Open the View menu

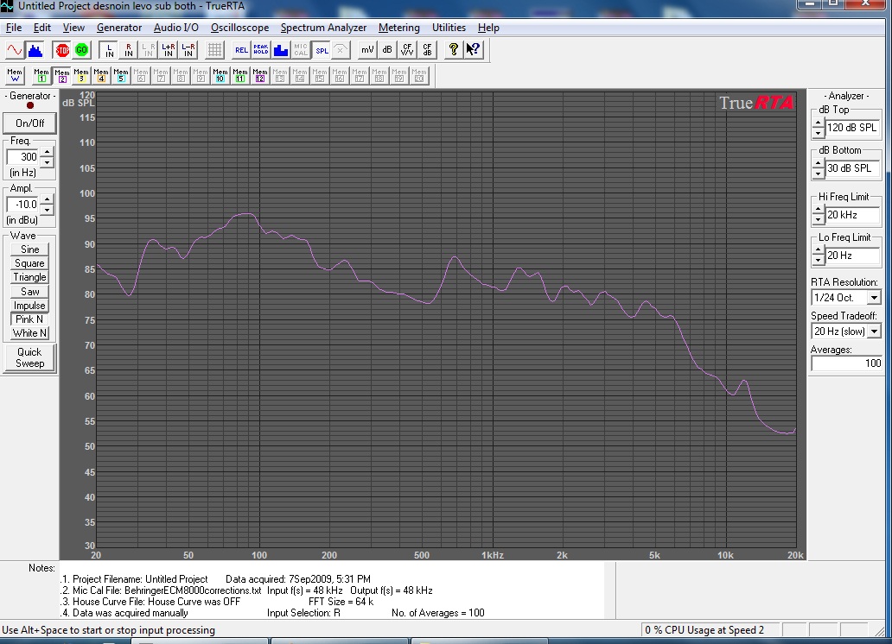tap(73, 28)
